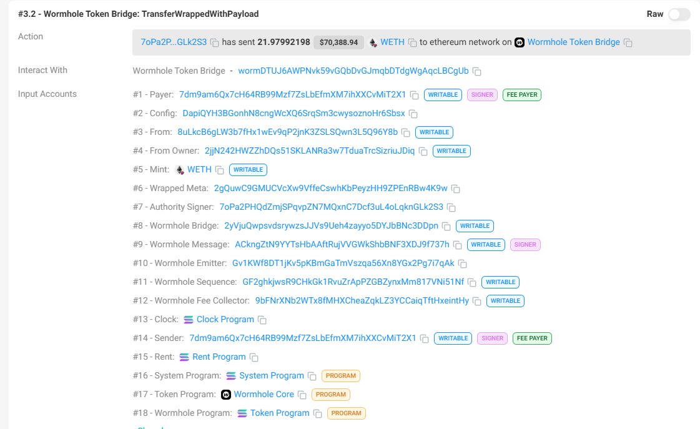The image size is (700, 429).
Task: Open the System Program link
Action: pos(272,375)
